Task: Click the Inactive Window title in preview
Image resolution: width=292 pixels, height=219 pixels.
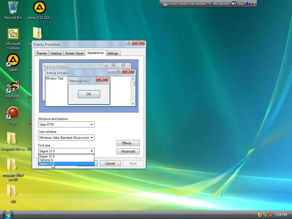Action: pyautogui.click(x=56, y=67)
